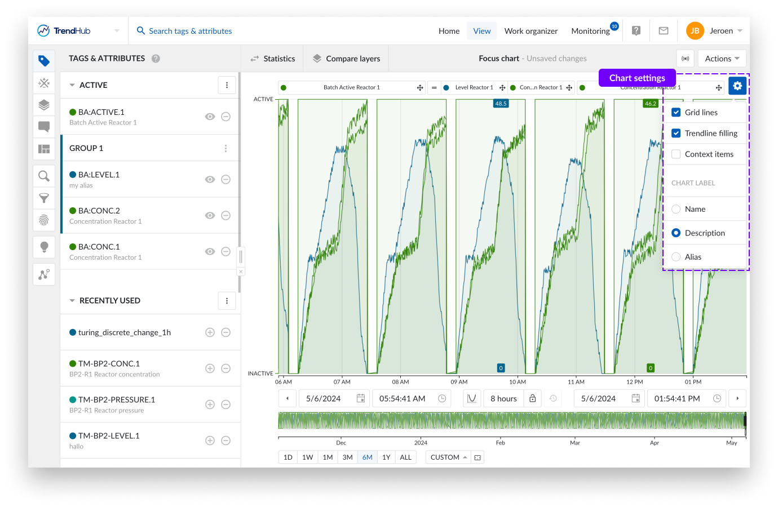
Task: Open the filter funnel sidebar tool
Action: pyautogui.click(x=44, y=198)
